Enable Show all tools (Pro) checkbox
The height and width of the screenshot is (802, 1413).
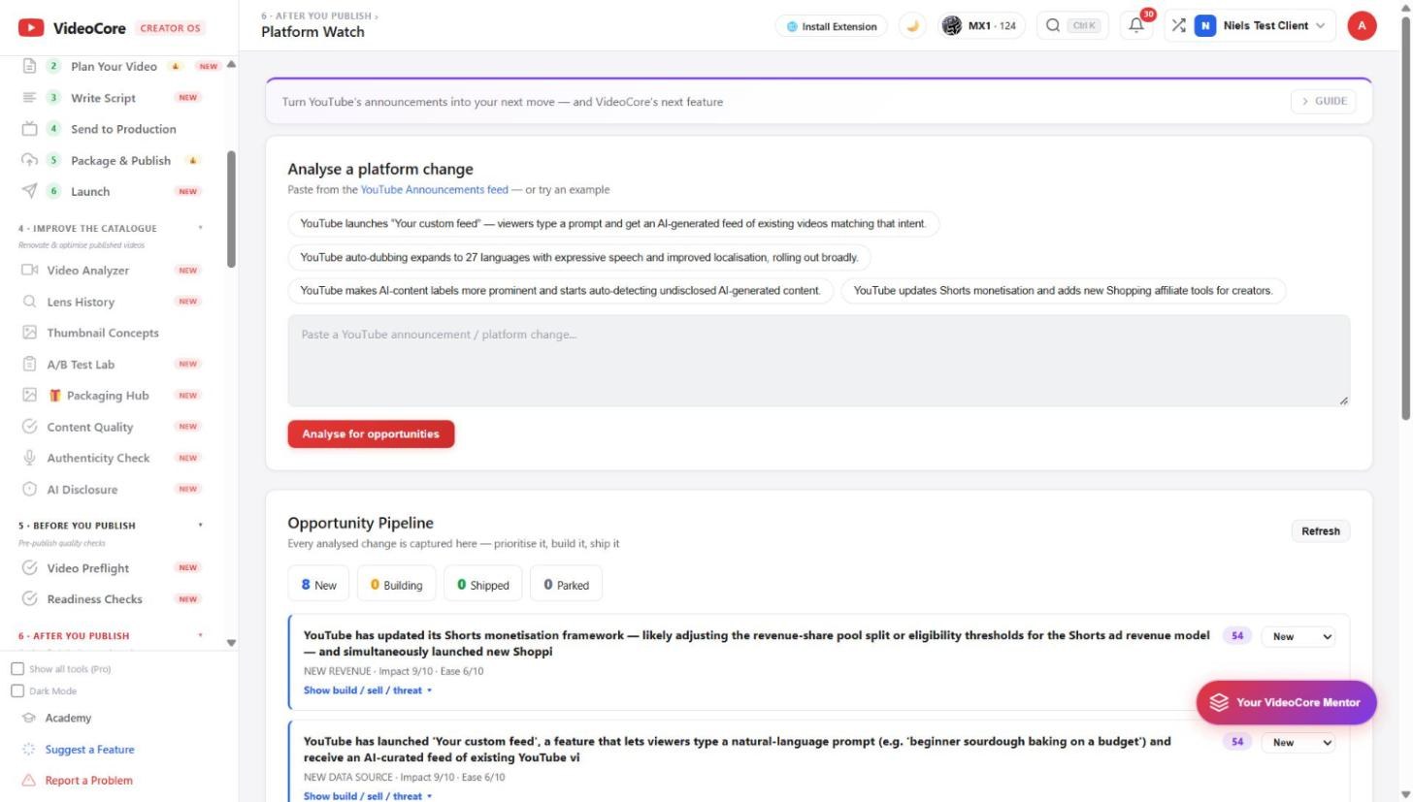click(17, 669)
